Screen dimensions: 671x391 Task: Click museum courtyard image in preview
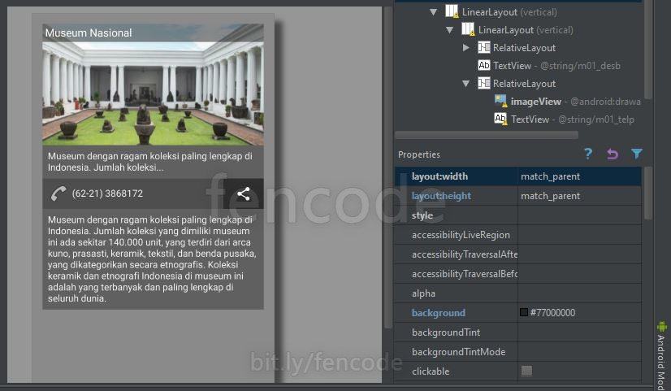click(153, 93)
